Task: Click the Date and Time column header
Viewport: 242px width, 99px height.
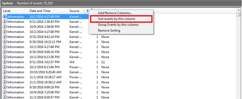Action: click(48, 11)
